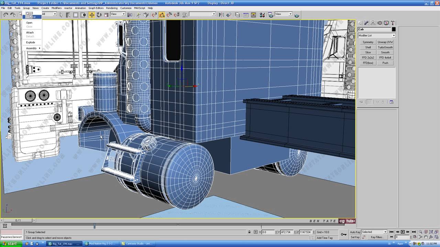Click Use Pivot Point Center icon

[x=130, y=15]
